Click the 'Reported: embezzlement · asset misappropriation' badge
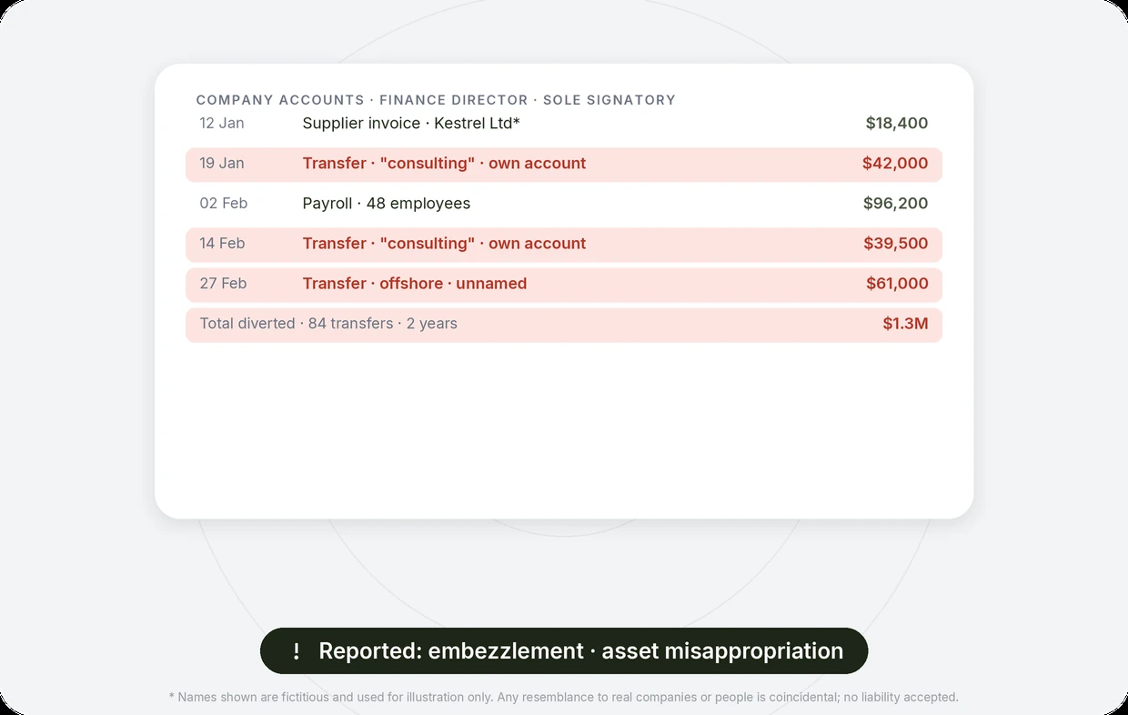Image resolution: width=1128 pixels, height=715 pixels. 564,651
